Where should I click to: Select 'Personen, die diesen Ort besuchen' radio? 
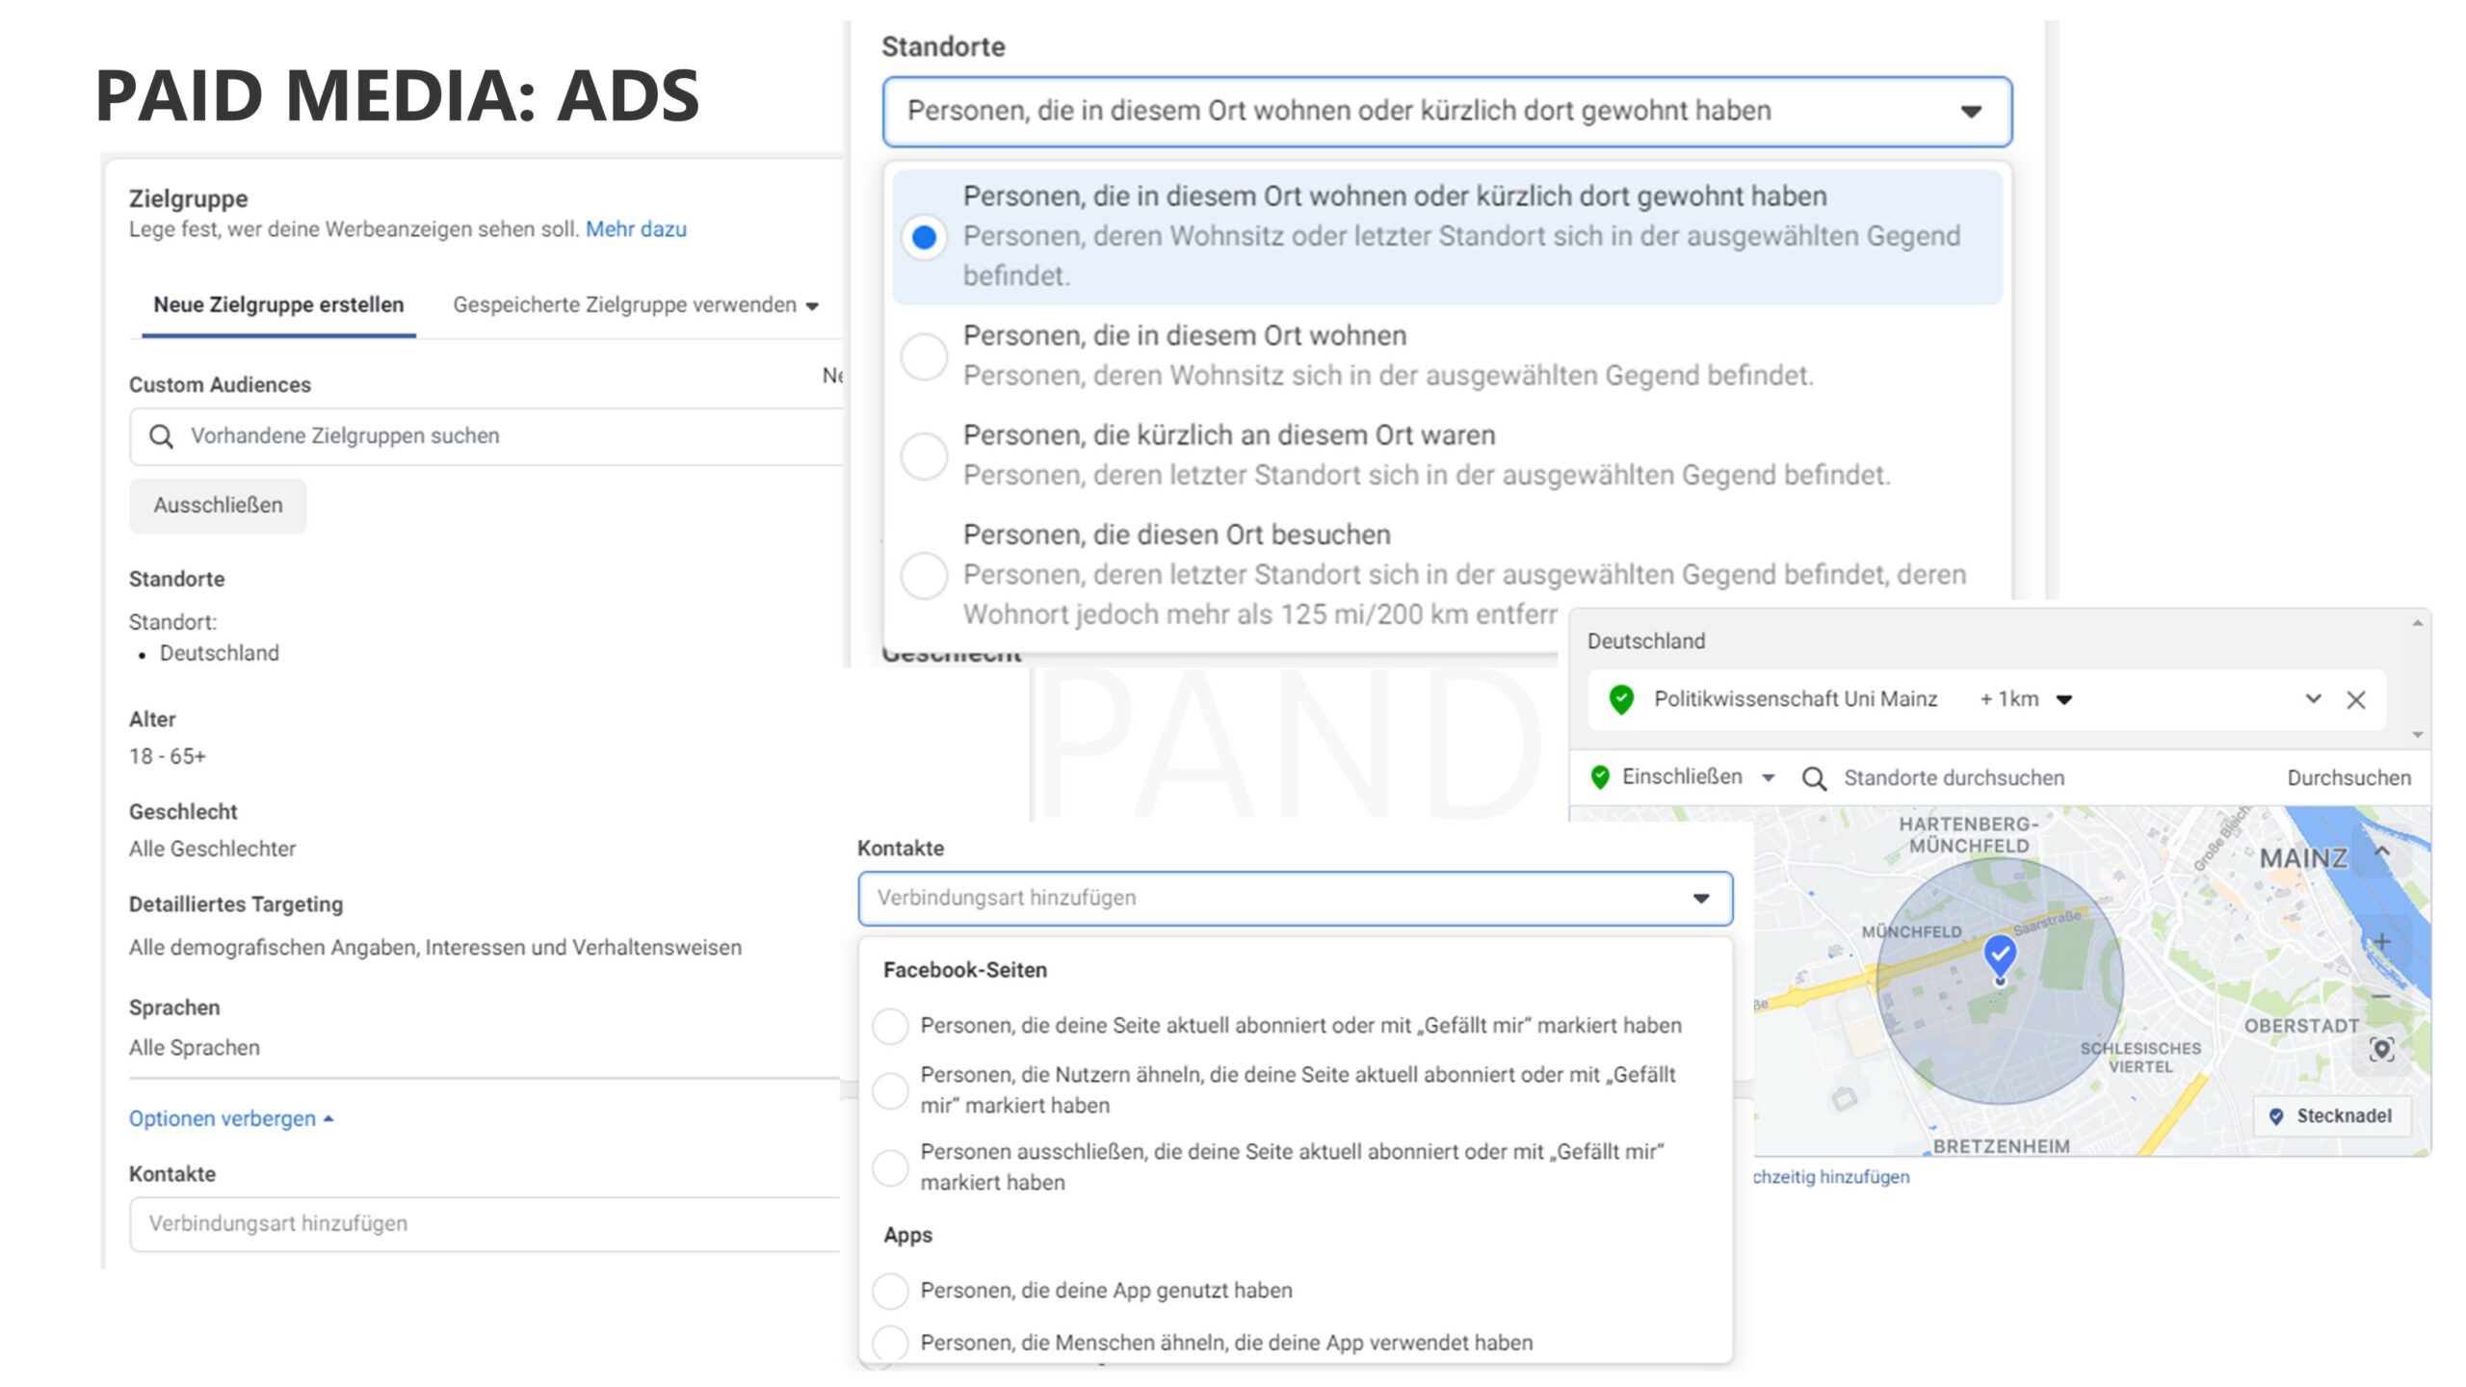[x=924, y=575]
